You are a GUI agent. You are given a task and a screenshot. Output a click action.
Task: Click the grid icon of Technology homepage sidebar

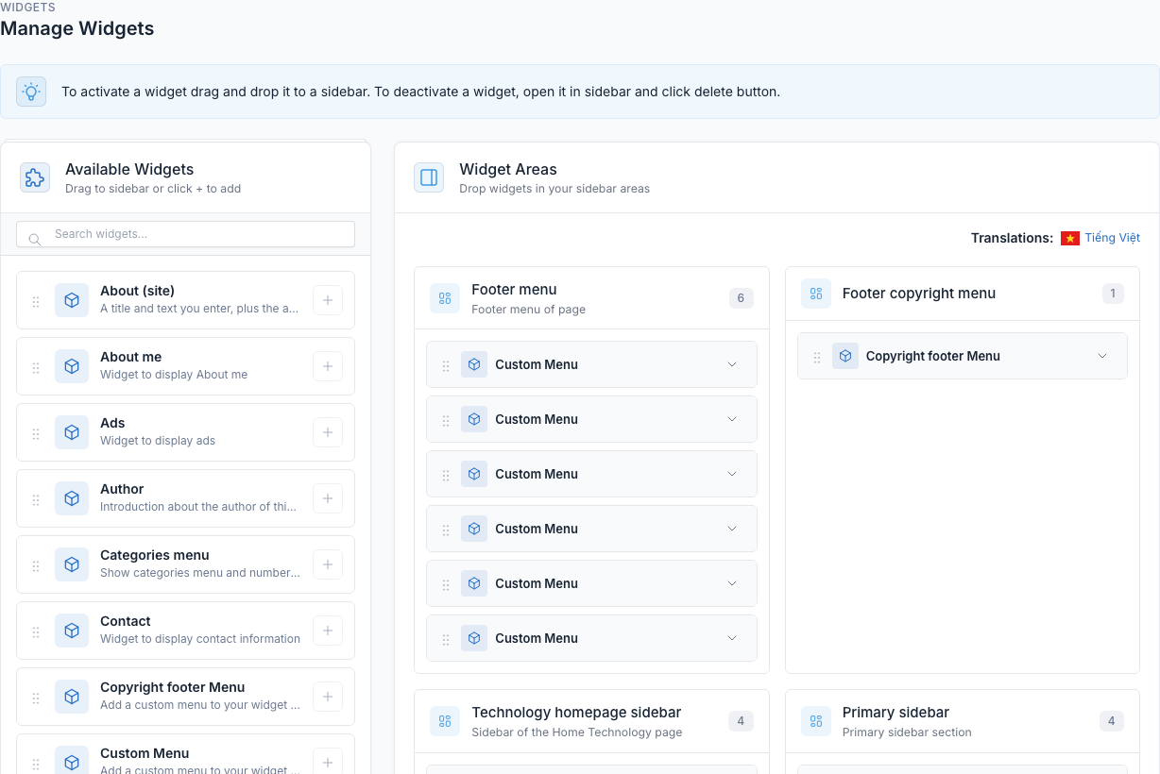[445, 721]
